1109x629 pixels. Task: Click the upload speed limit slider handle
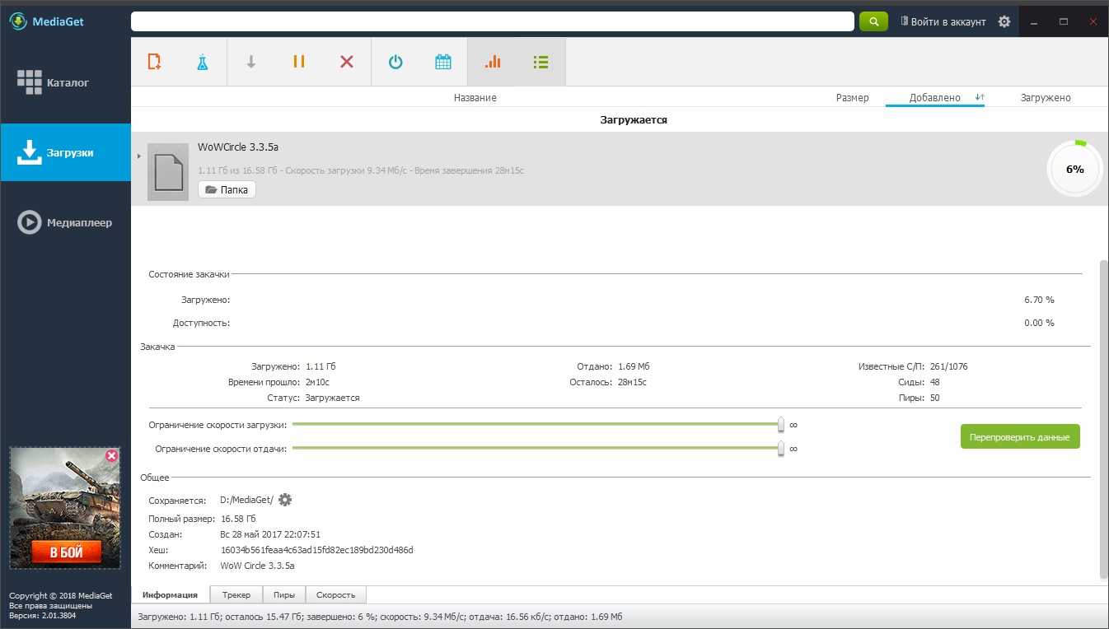click(x=781, y=449)
